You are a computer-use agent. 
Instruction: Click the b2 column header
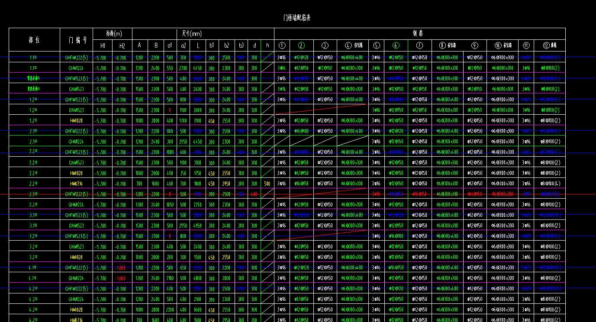tap(226, 45)
